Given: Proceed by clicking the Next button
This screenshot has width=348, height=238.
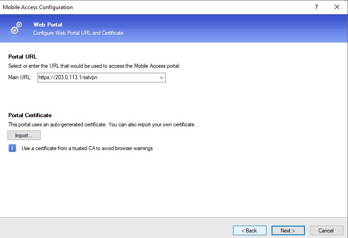Looking at the screenshot, I should (x=288, y=230).
